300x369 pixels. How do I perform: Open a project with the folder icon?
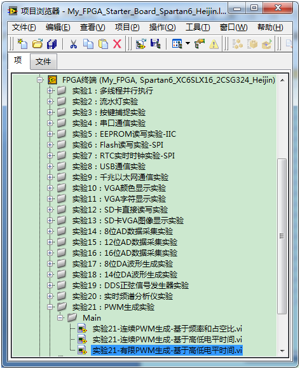37,44
